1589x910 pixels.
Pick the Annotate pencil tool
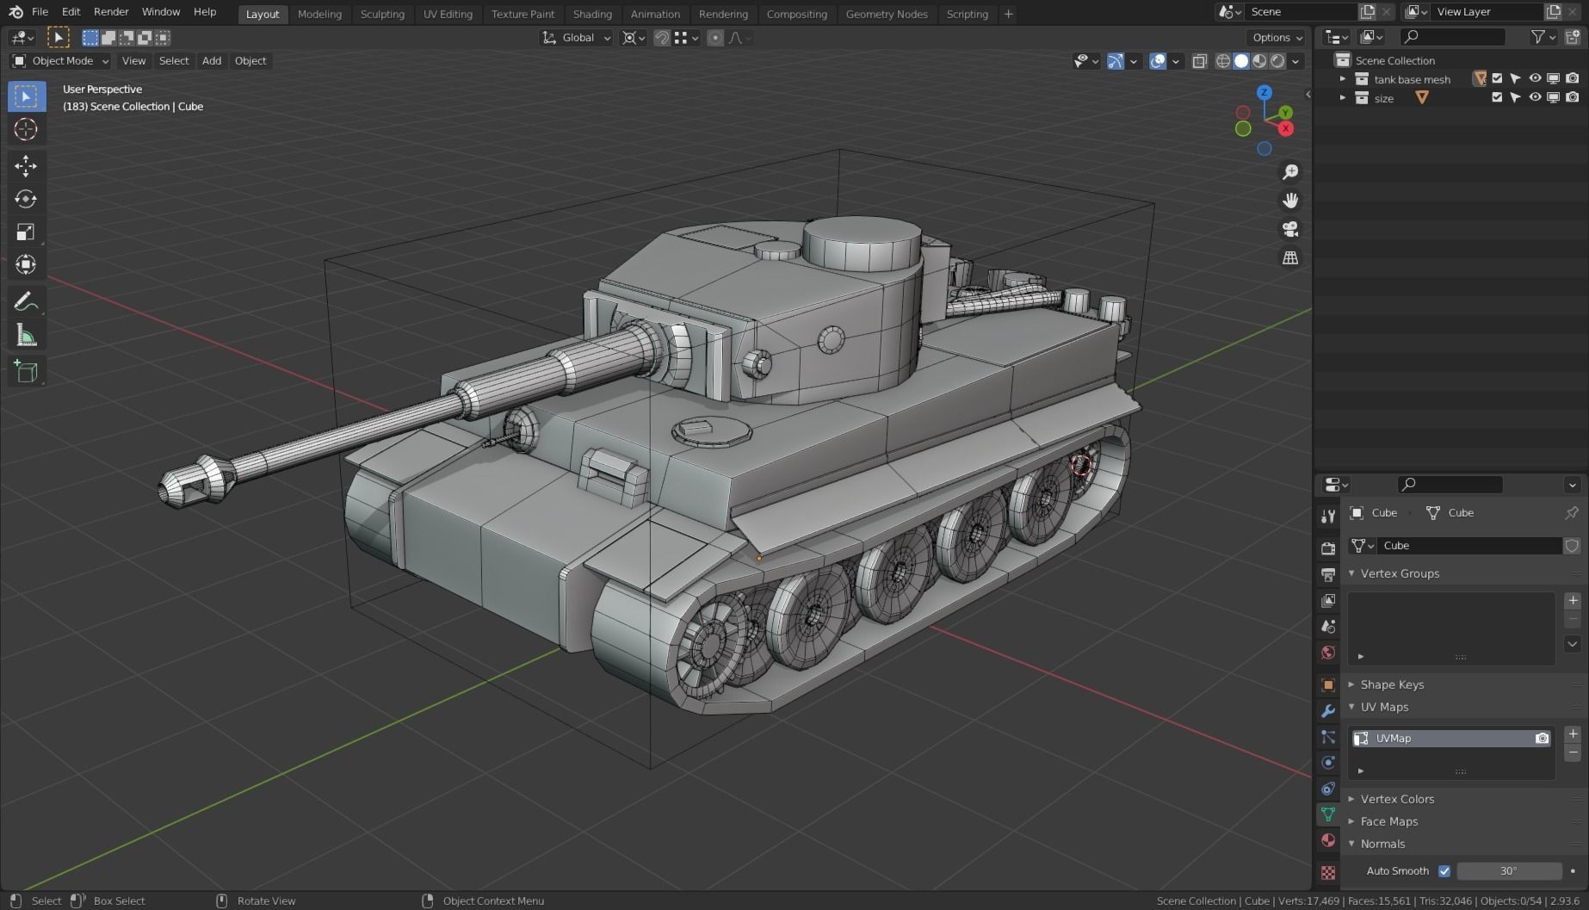tap(26, 302)
